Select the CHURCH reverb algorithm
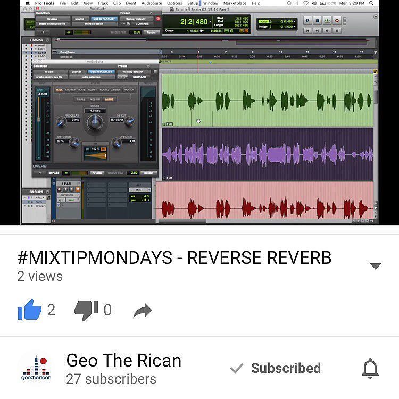399x399 pixels. pos(70,90)
